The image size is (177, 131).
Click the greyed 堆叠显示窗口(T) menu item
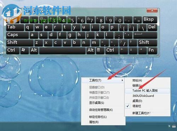[103, 93]
